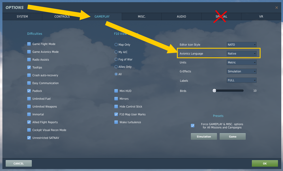
Task: Choose Allies Only radio option
Action: point(116,67)
